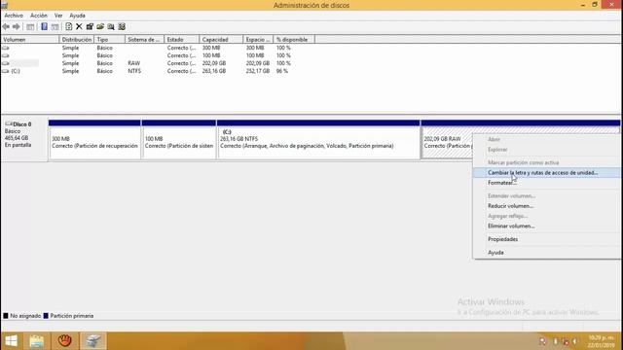Open the blue Help toolbar icon
Image resolution: width=623 pixels, height=350 pixels.
[44, 26]
